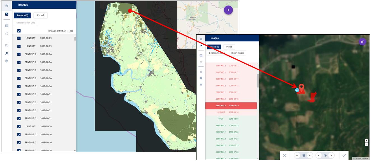Uncheck the LANDSAT 2018-10-20 checkbox

tap(19, 126)
